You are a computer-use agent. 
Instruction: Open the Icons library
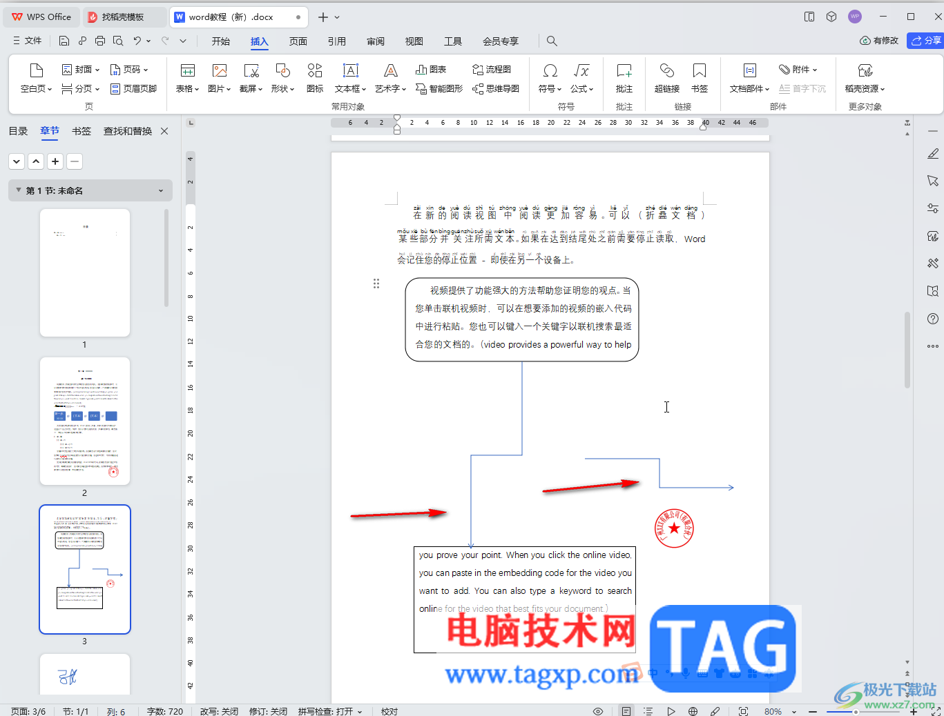pyautogui.click(x=315, y=78)
